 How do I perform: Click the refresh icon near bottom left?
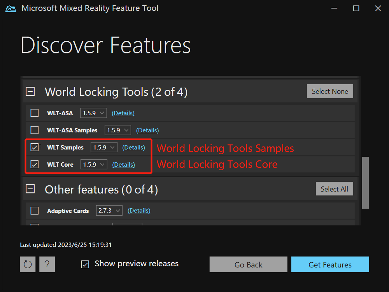point(27,264)
